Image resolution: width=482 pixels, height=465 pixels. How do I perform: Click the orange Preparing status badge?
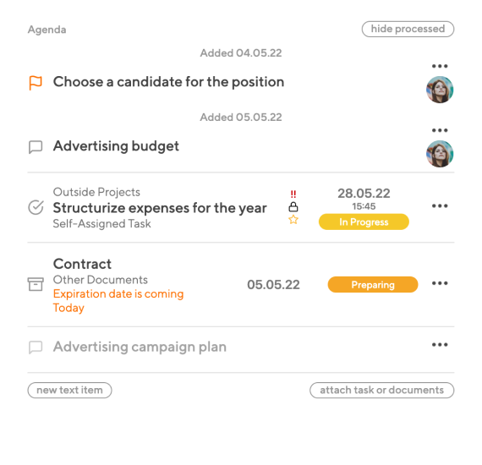(x=373, y=285)
